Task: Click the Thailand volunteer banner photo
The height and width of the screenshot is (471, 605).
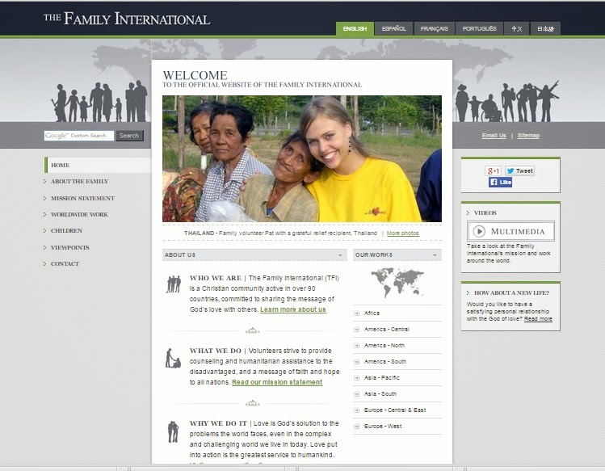Action: pos(302,158)
